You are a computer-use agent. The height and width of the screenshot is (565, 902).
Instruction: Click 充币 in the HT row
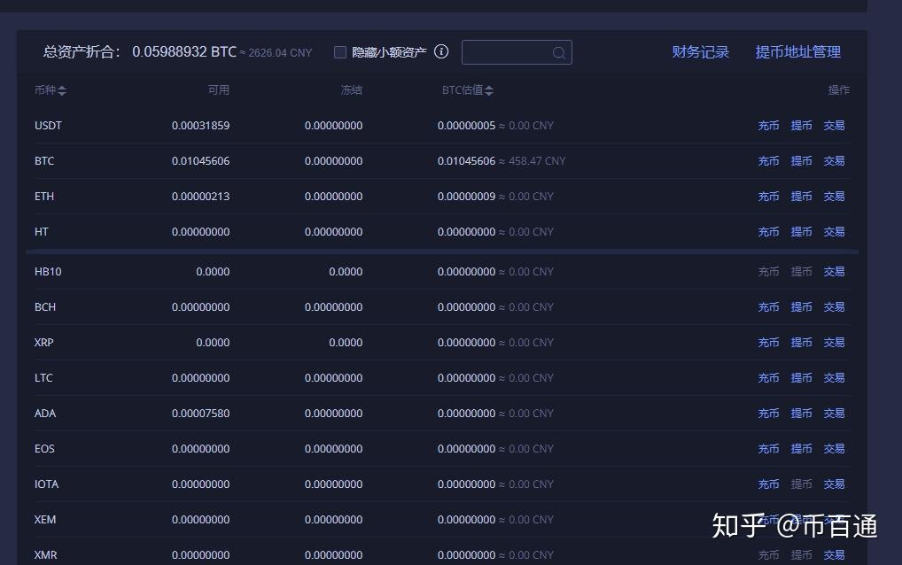point(768,232)
